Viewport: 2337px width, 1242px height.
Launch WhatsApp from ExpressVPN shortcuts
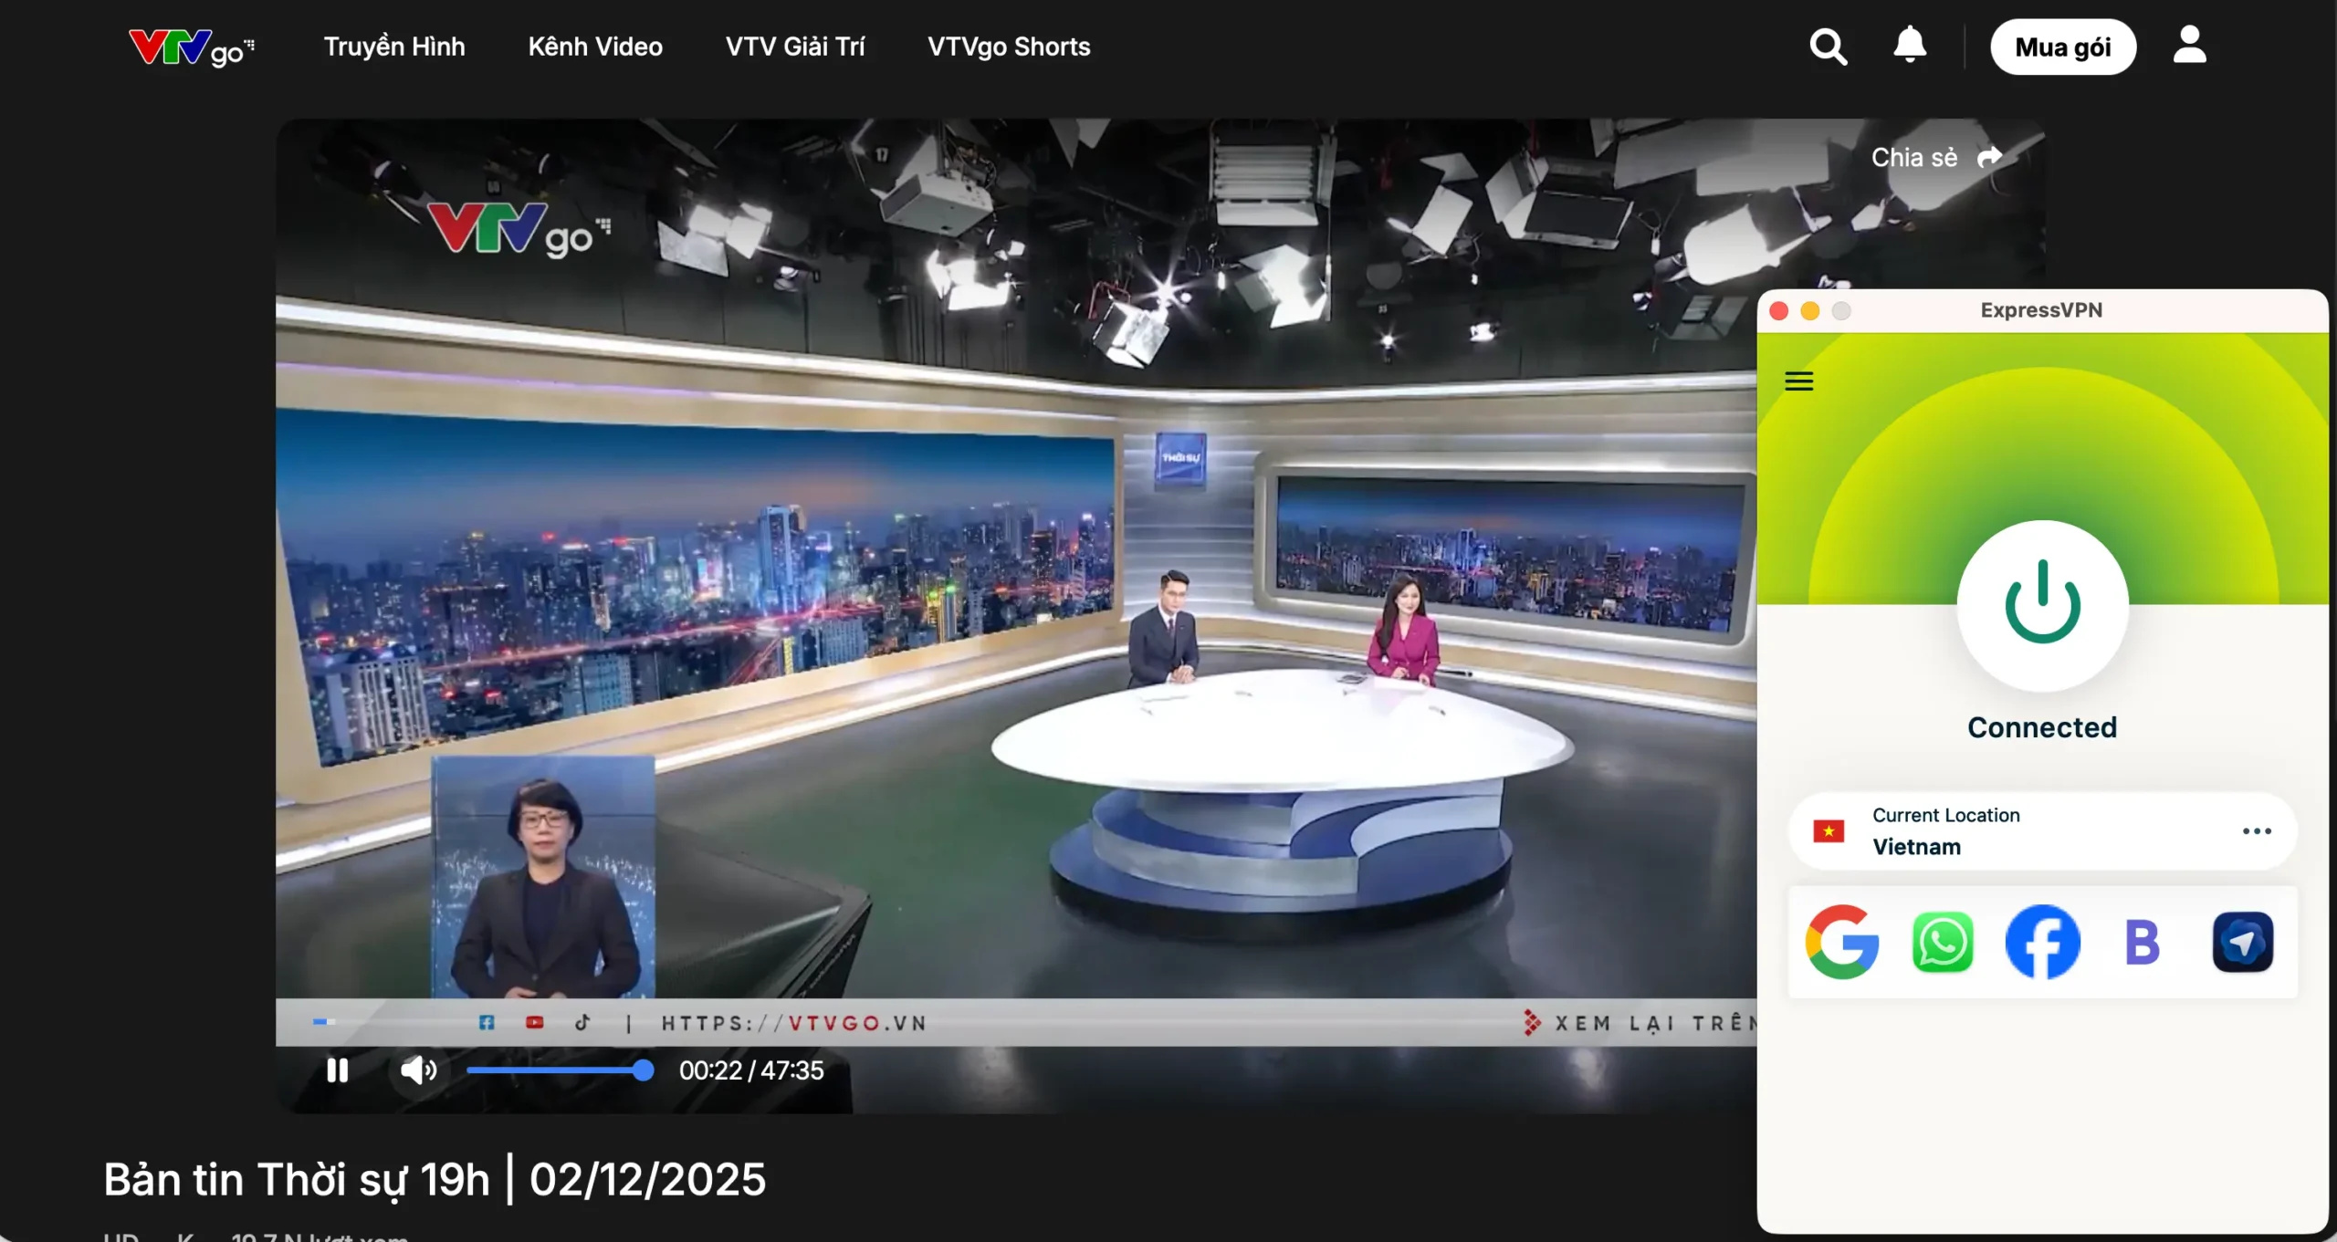click(x=1944, y=942)
